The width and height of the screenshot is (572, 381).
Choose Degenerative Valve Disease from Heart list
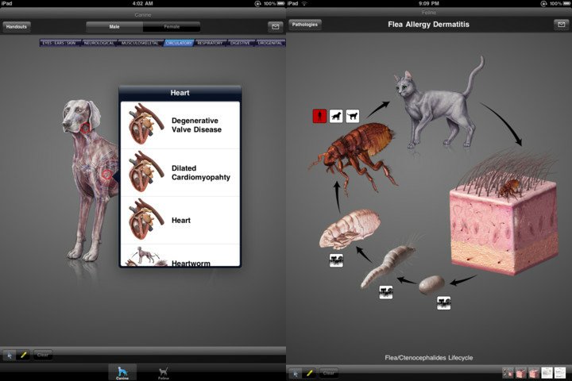point(180,125)
